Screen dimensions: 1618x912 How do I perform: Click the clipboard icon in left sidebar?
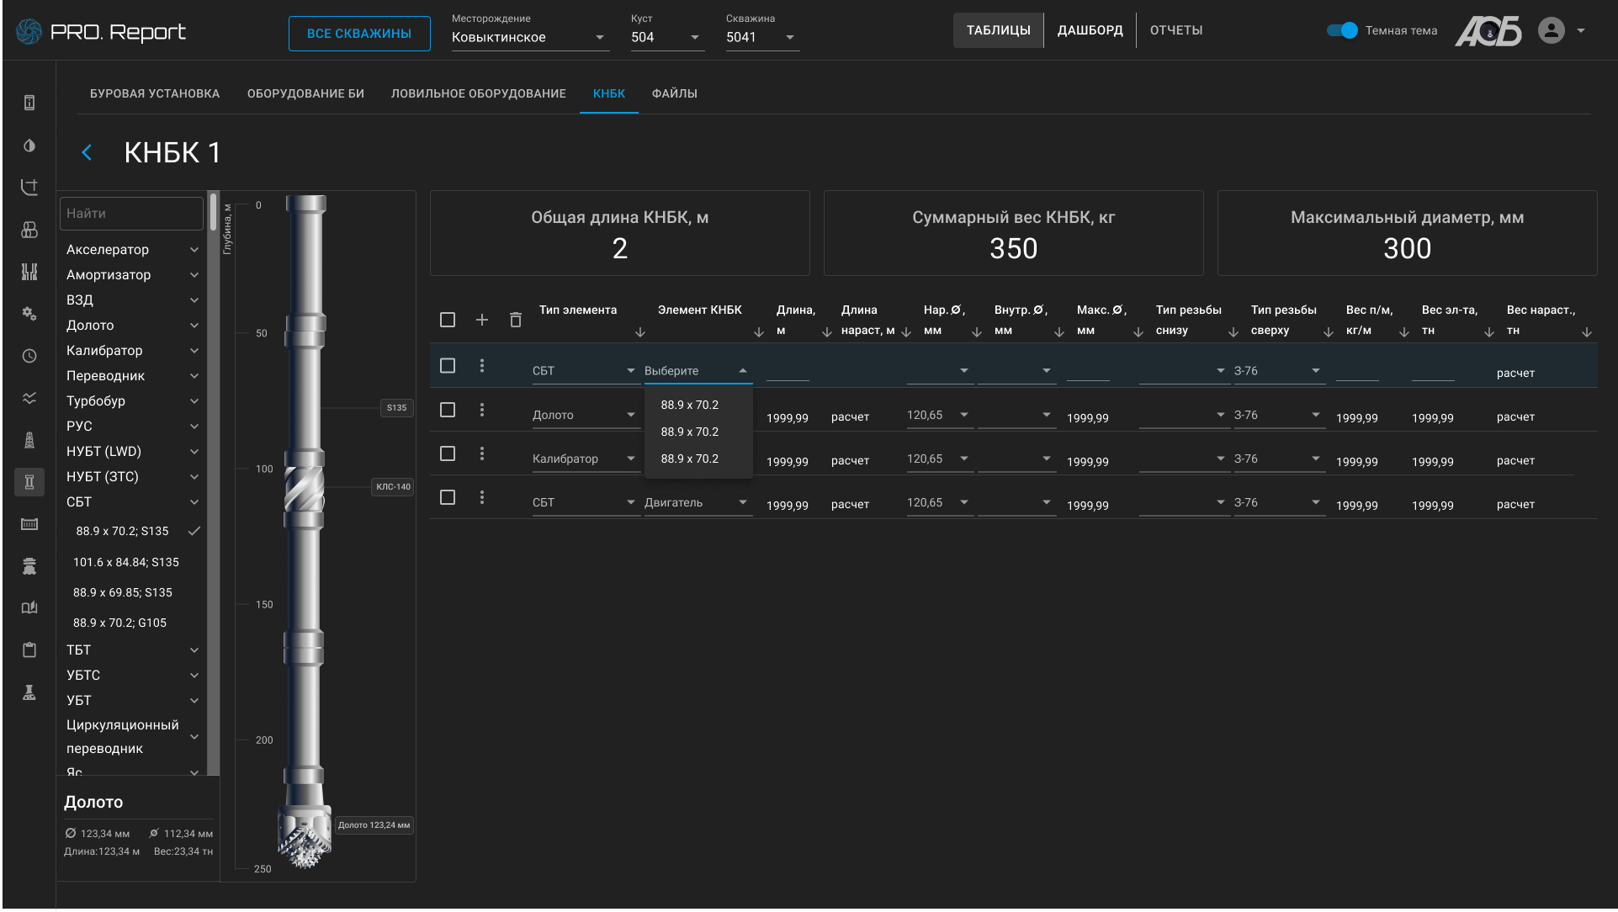29,650
